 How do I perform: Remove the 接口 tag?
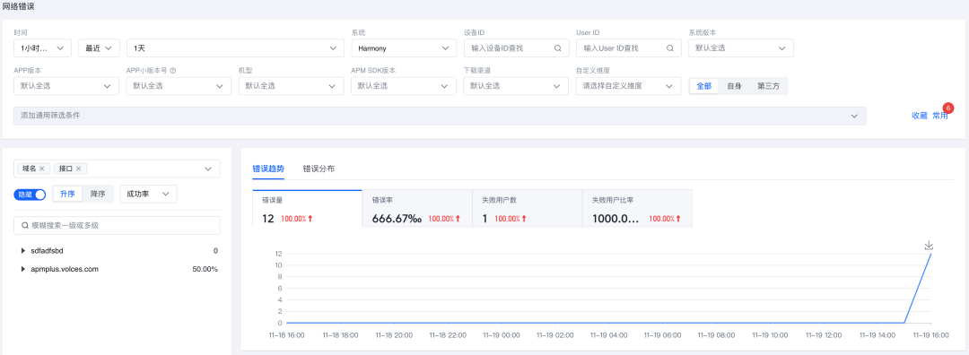(x=78, y=169)
